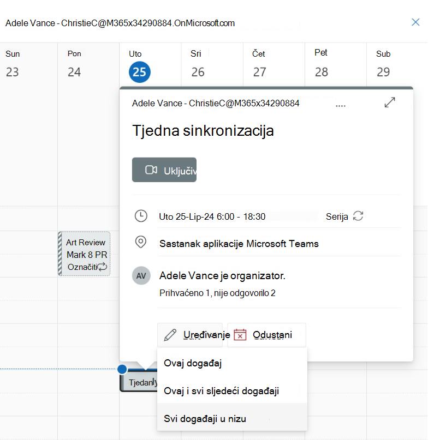Open more options ellipsis in event card
The image size is (434, 440).
pos(341,106)
